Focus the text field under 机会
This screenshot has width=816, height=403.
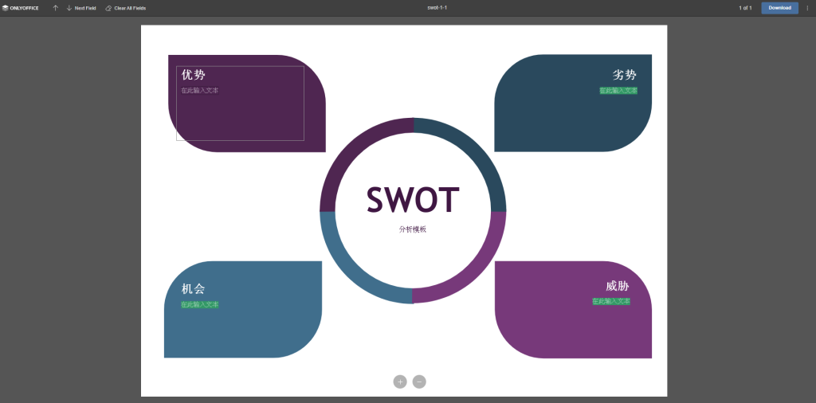tap(199, 304)
